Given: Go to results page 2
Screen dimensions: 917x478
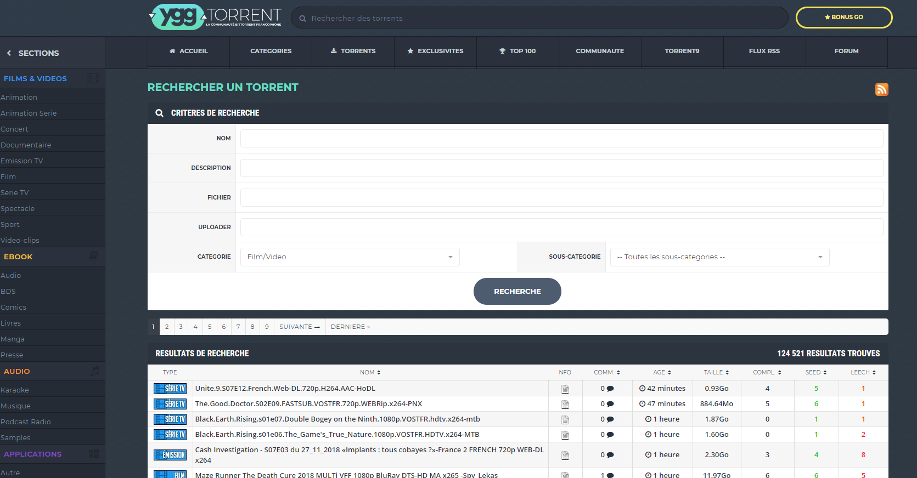Looking at the screenshot, I should [x=167, y=327].
